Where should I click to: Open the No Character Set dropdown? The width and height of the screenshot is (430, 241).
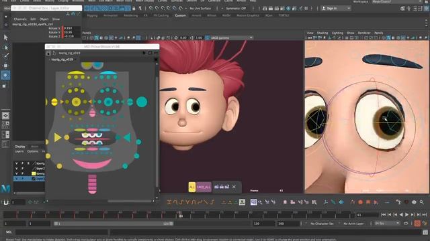[x=322, y=224]
